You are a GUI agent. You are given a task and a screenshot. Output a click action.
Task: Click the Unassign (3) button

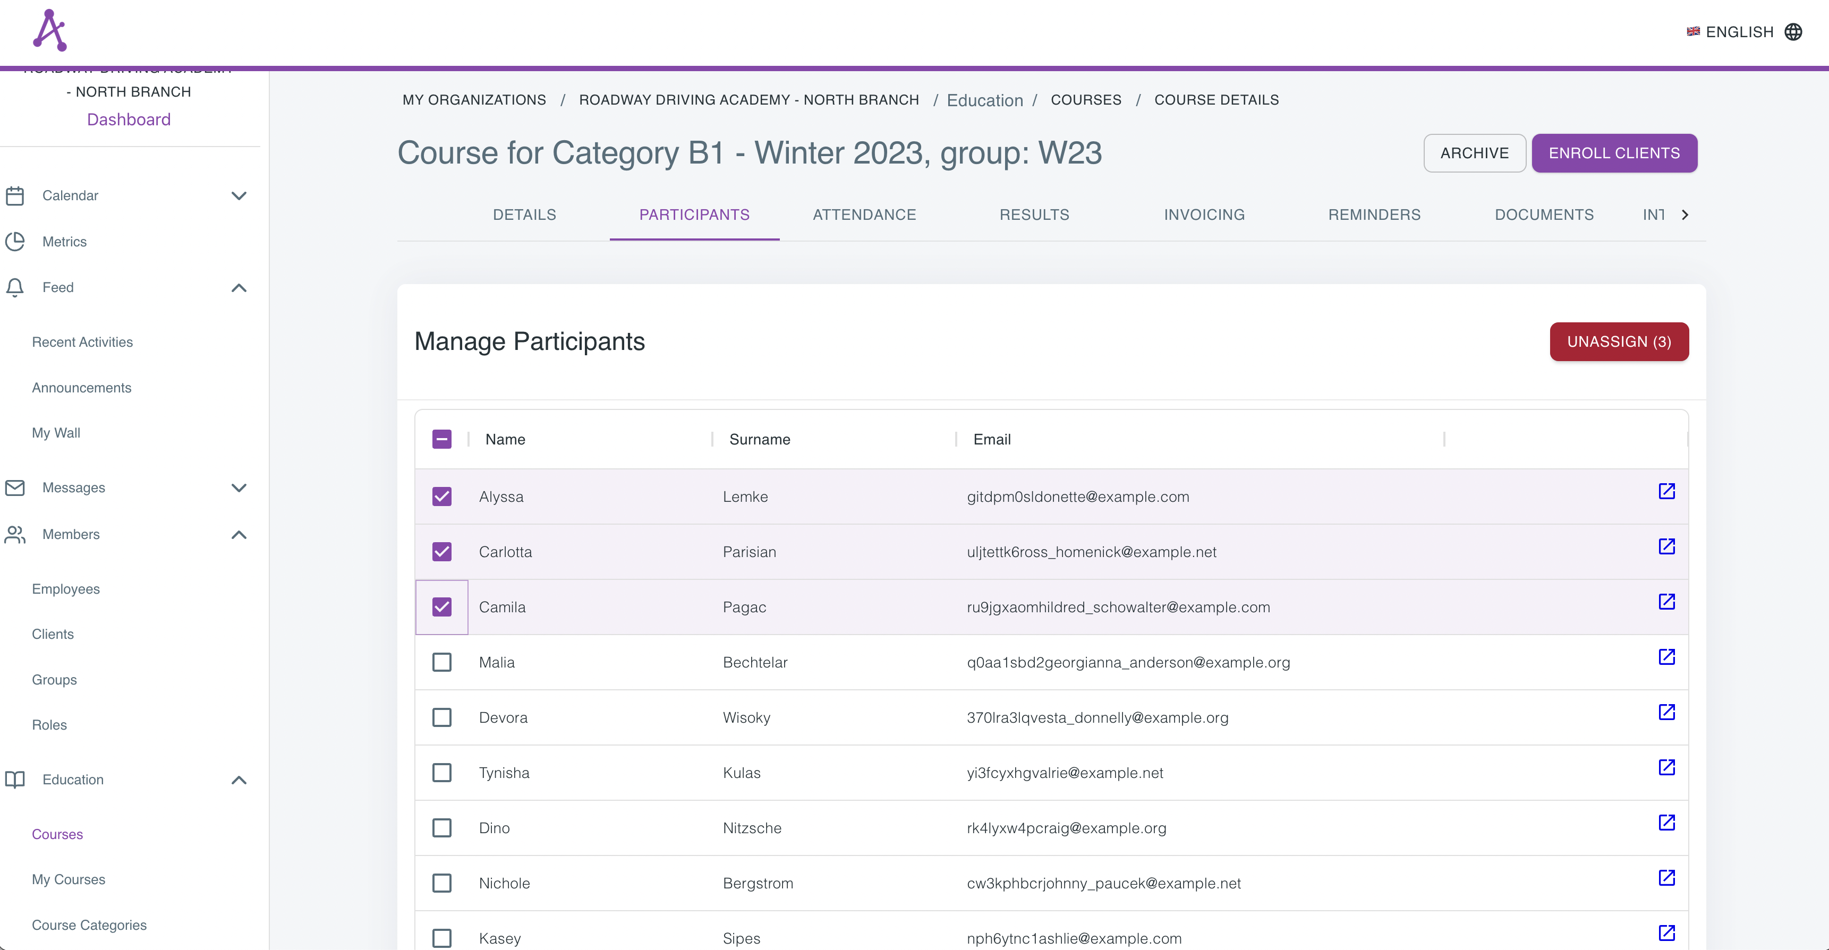click(1618, 342)
